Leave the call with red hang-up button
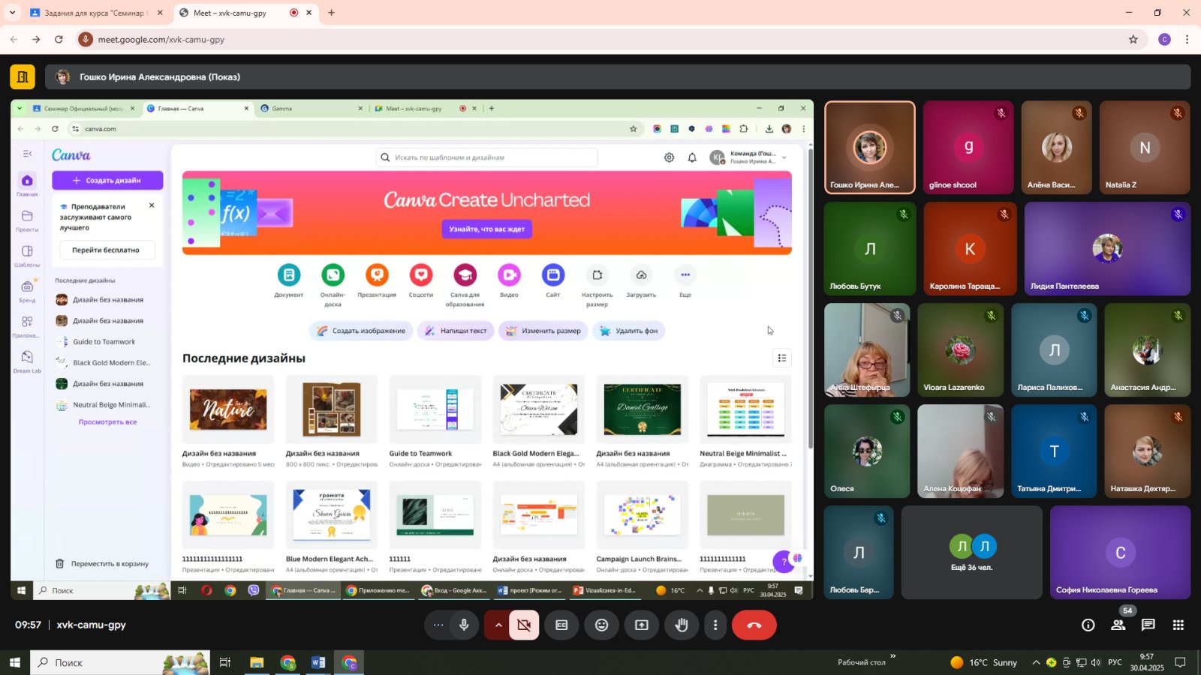This screenshot has width=1201, height=675. click(754, 625)
